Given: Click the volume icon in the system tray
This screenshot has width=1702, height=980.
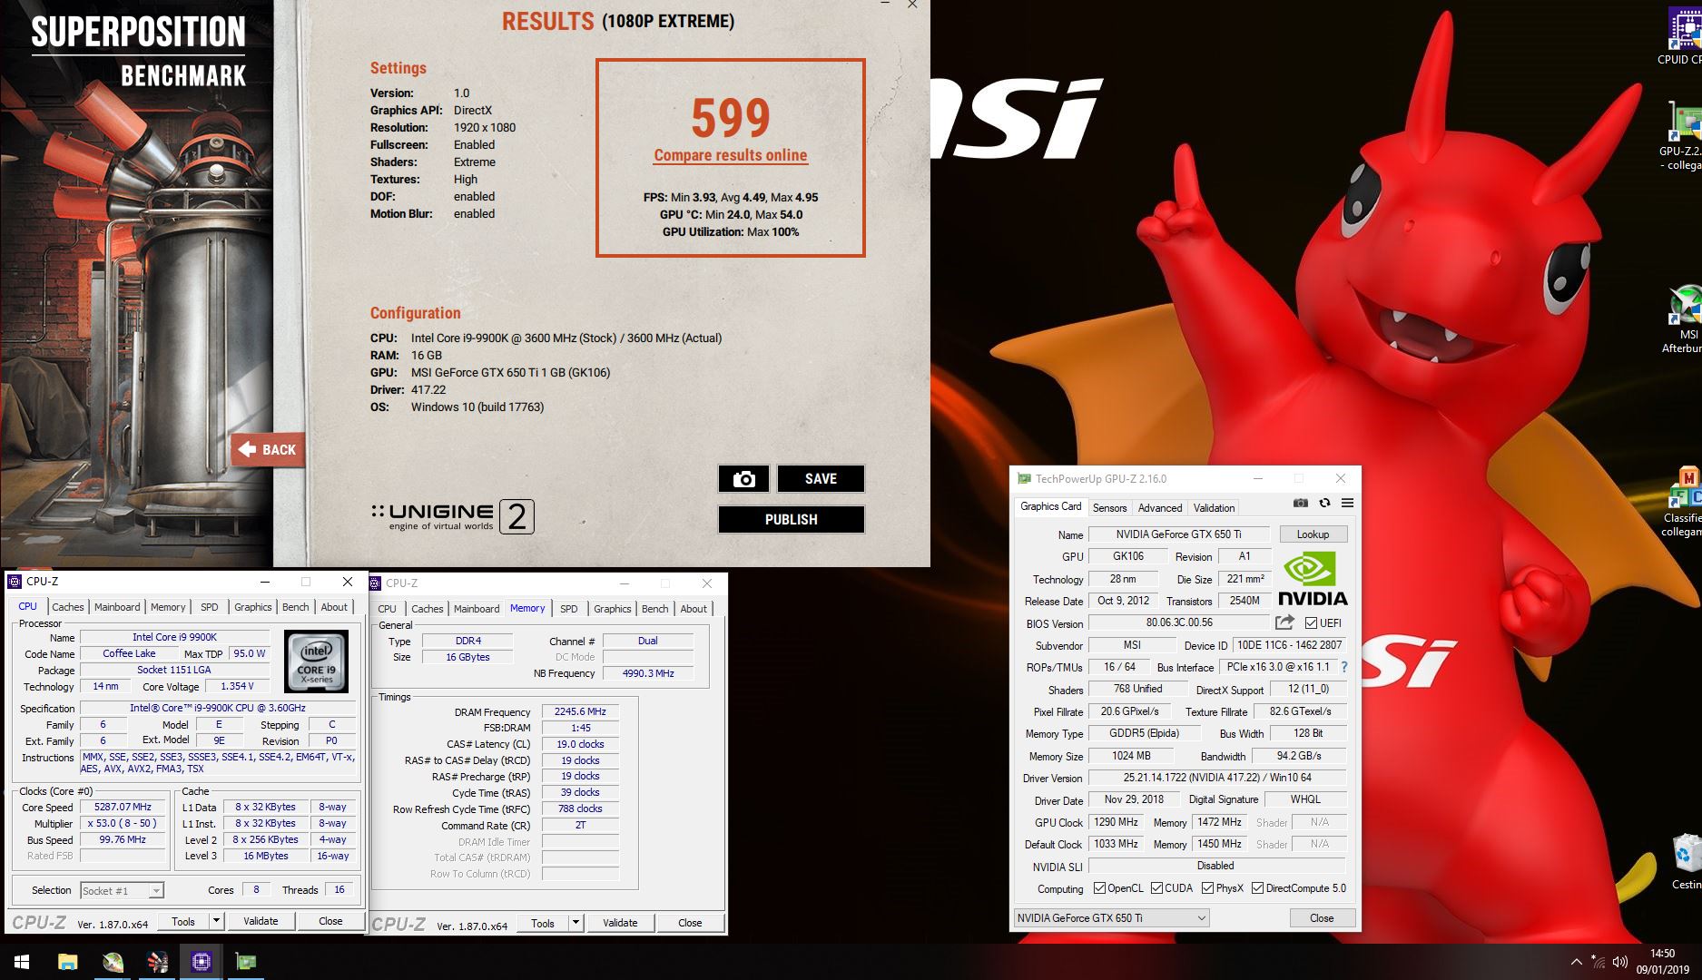Looking at the screenshot, I should click(x=1621, y=962).
